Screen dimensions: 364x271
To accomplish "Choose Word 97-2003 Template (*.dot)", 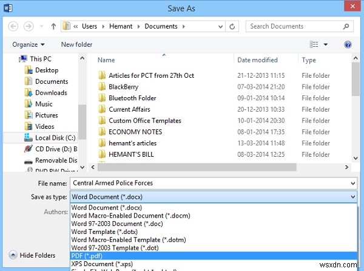I will [214, 248].
